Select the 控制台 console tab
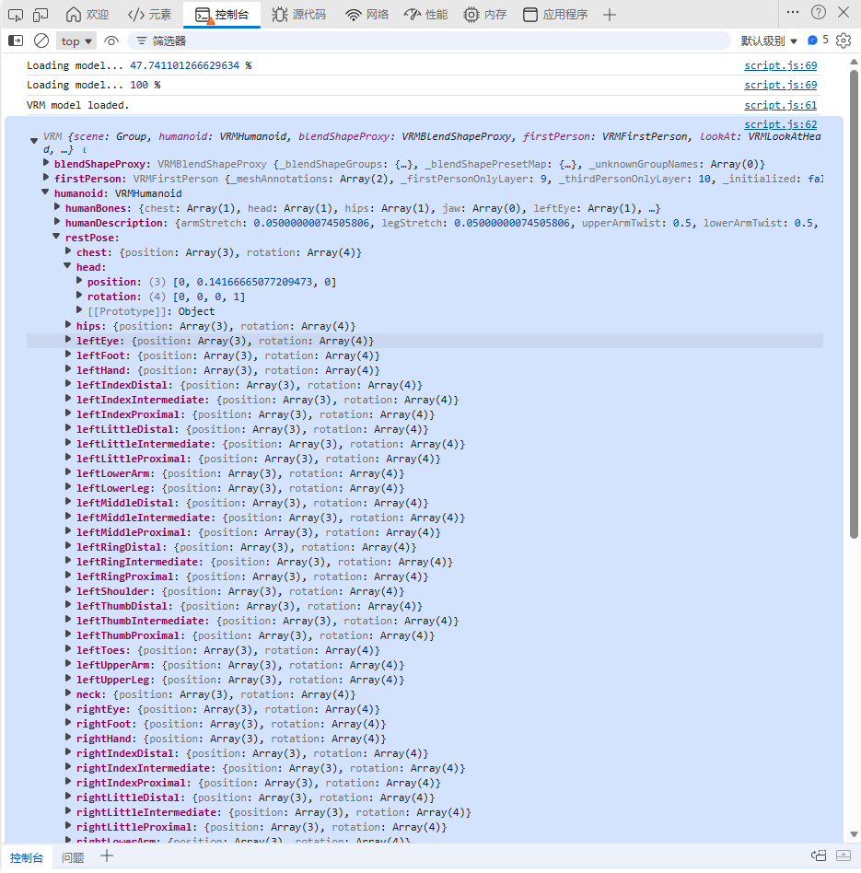Image resolution: width=861 pixels, height=873 pixels. [x=222, y=15]
